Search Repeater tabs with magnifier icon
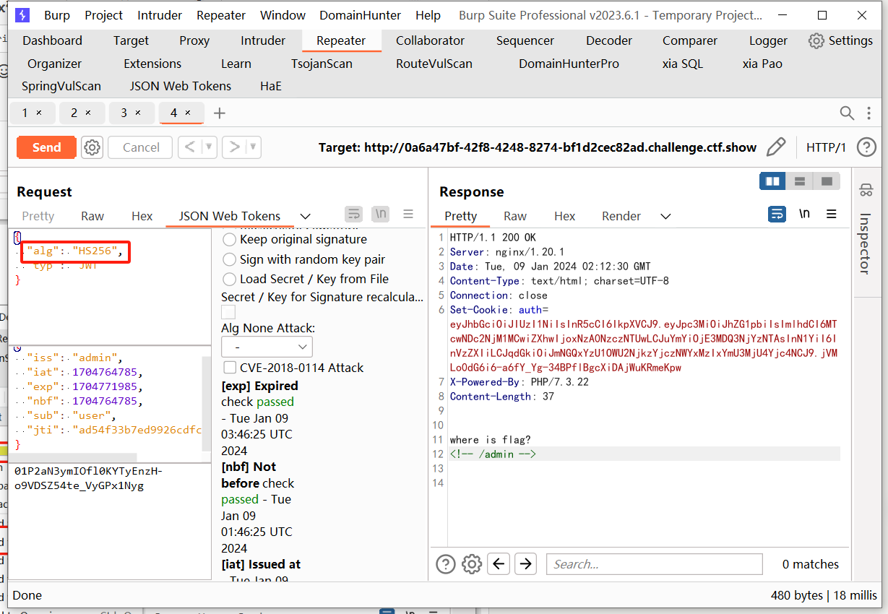 tap(847, 113)
